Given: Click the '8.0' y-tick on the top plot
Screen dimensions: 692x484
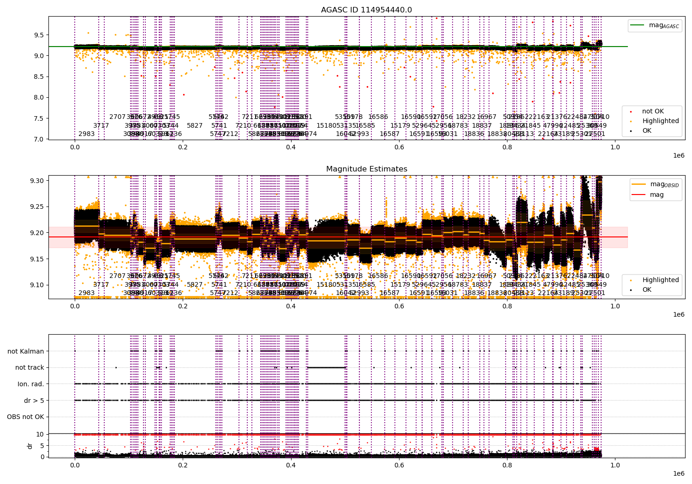Looking at the screenshot, I should tap(39, 98).
